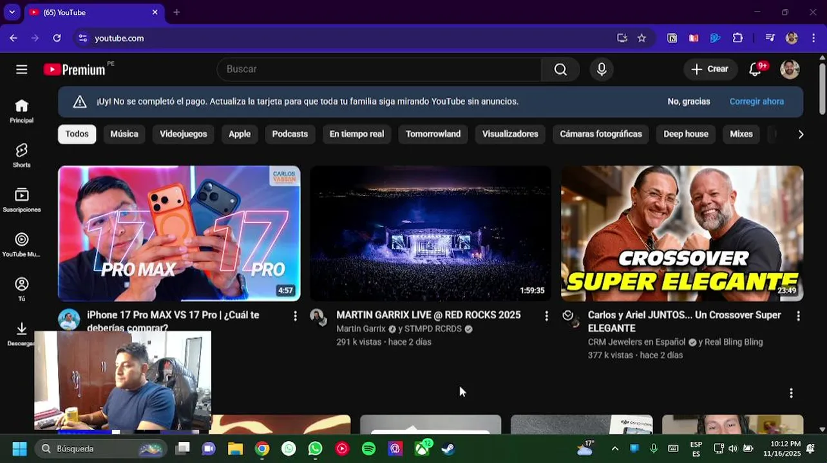Select the Mixes filter chip

tap(741, 134)
